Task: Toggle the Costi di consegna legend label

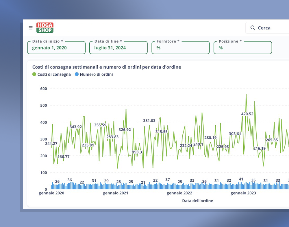Action: point(54,74)
